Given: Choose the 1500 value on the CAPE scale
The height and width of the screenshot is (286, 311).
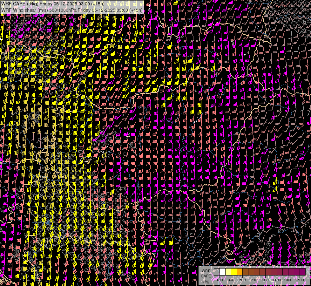Looking at the screenshot, I should [x=300, y=280].
